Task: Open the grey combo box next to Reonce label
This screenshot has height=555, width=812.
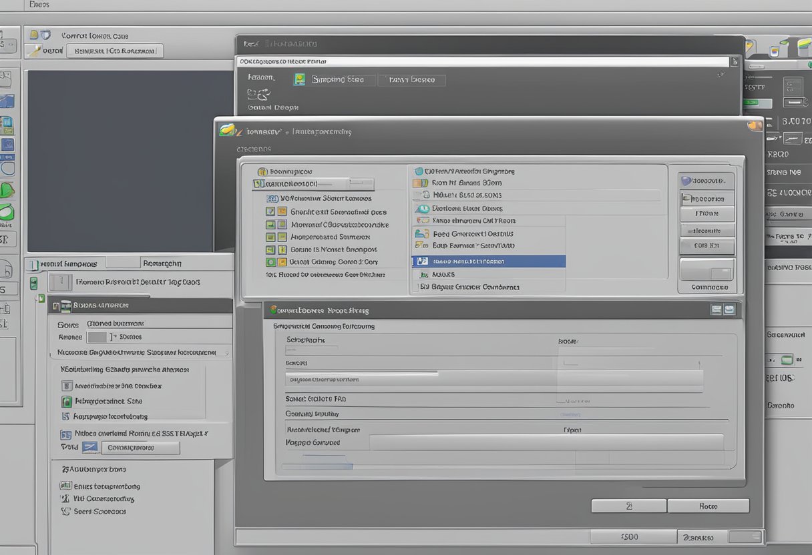Action: pos(97,338)
